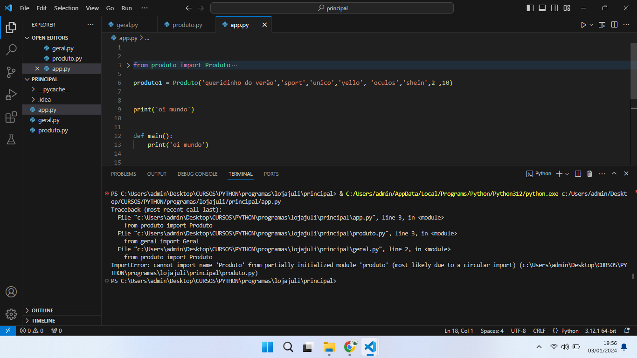Screen dimensions: 637x358
Task: Toggle the Secondary Side Bar layout icon
Action: click(554, 8)
